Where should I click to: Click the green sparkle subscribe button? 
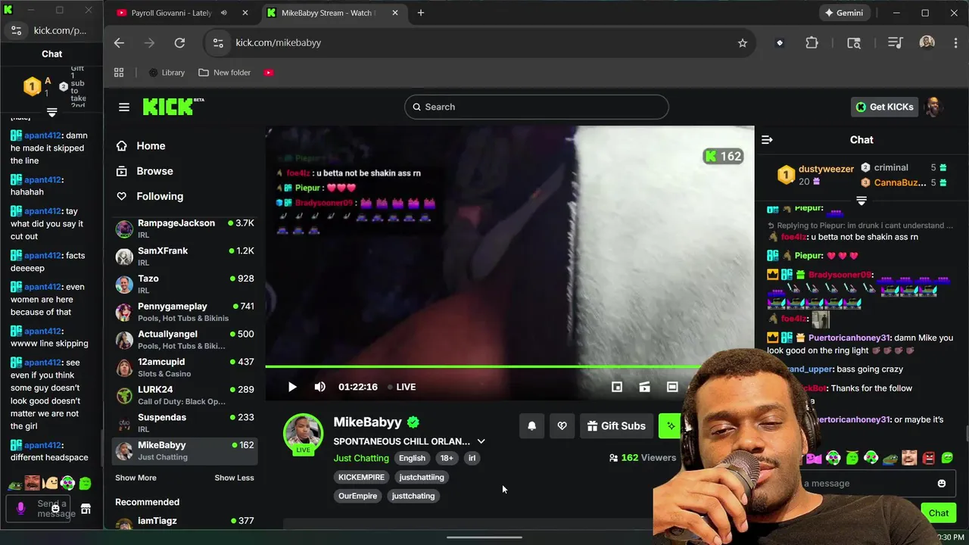click(x=670, y=426)
